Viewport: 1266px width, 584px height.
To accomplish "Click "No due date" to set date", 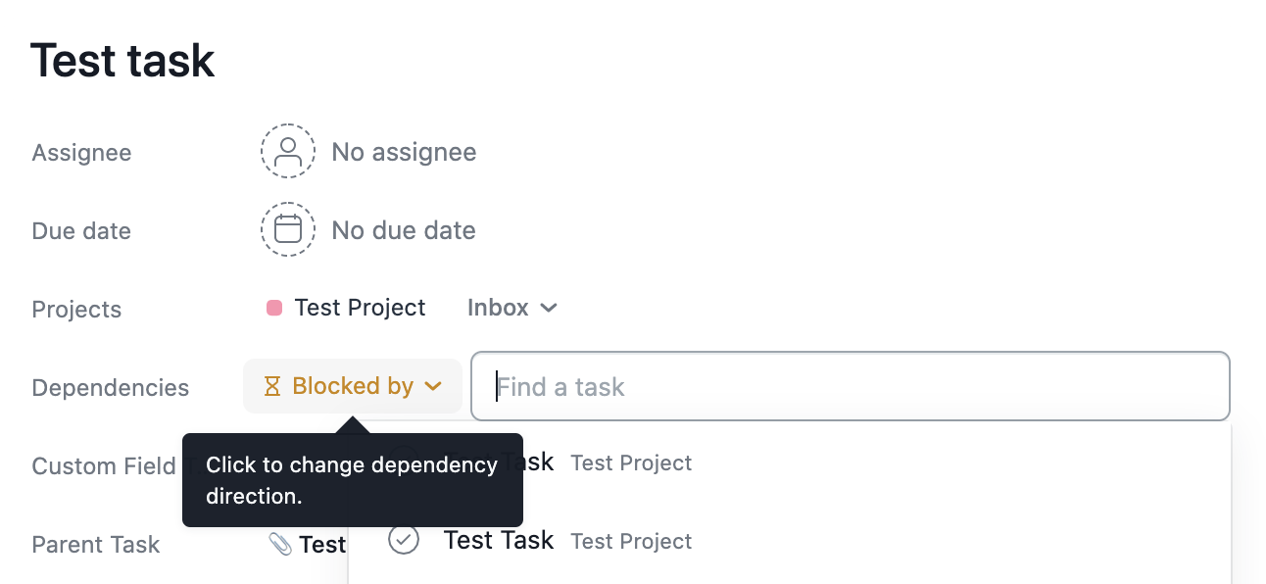I will 404,230.
